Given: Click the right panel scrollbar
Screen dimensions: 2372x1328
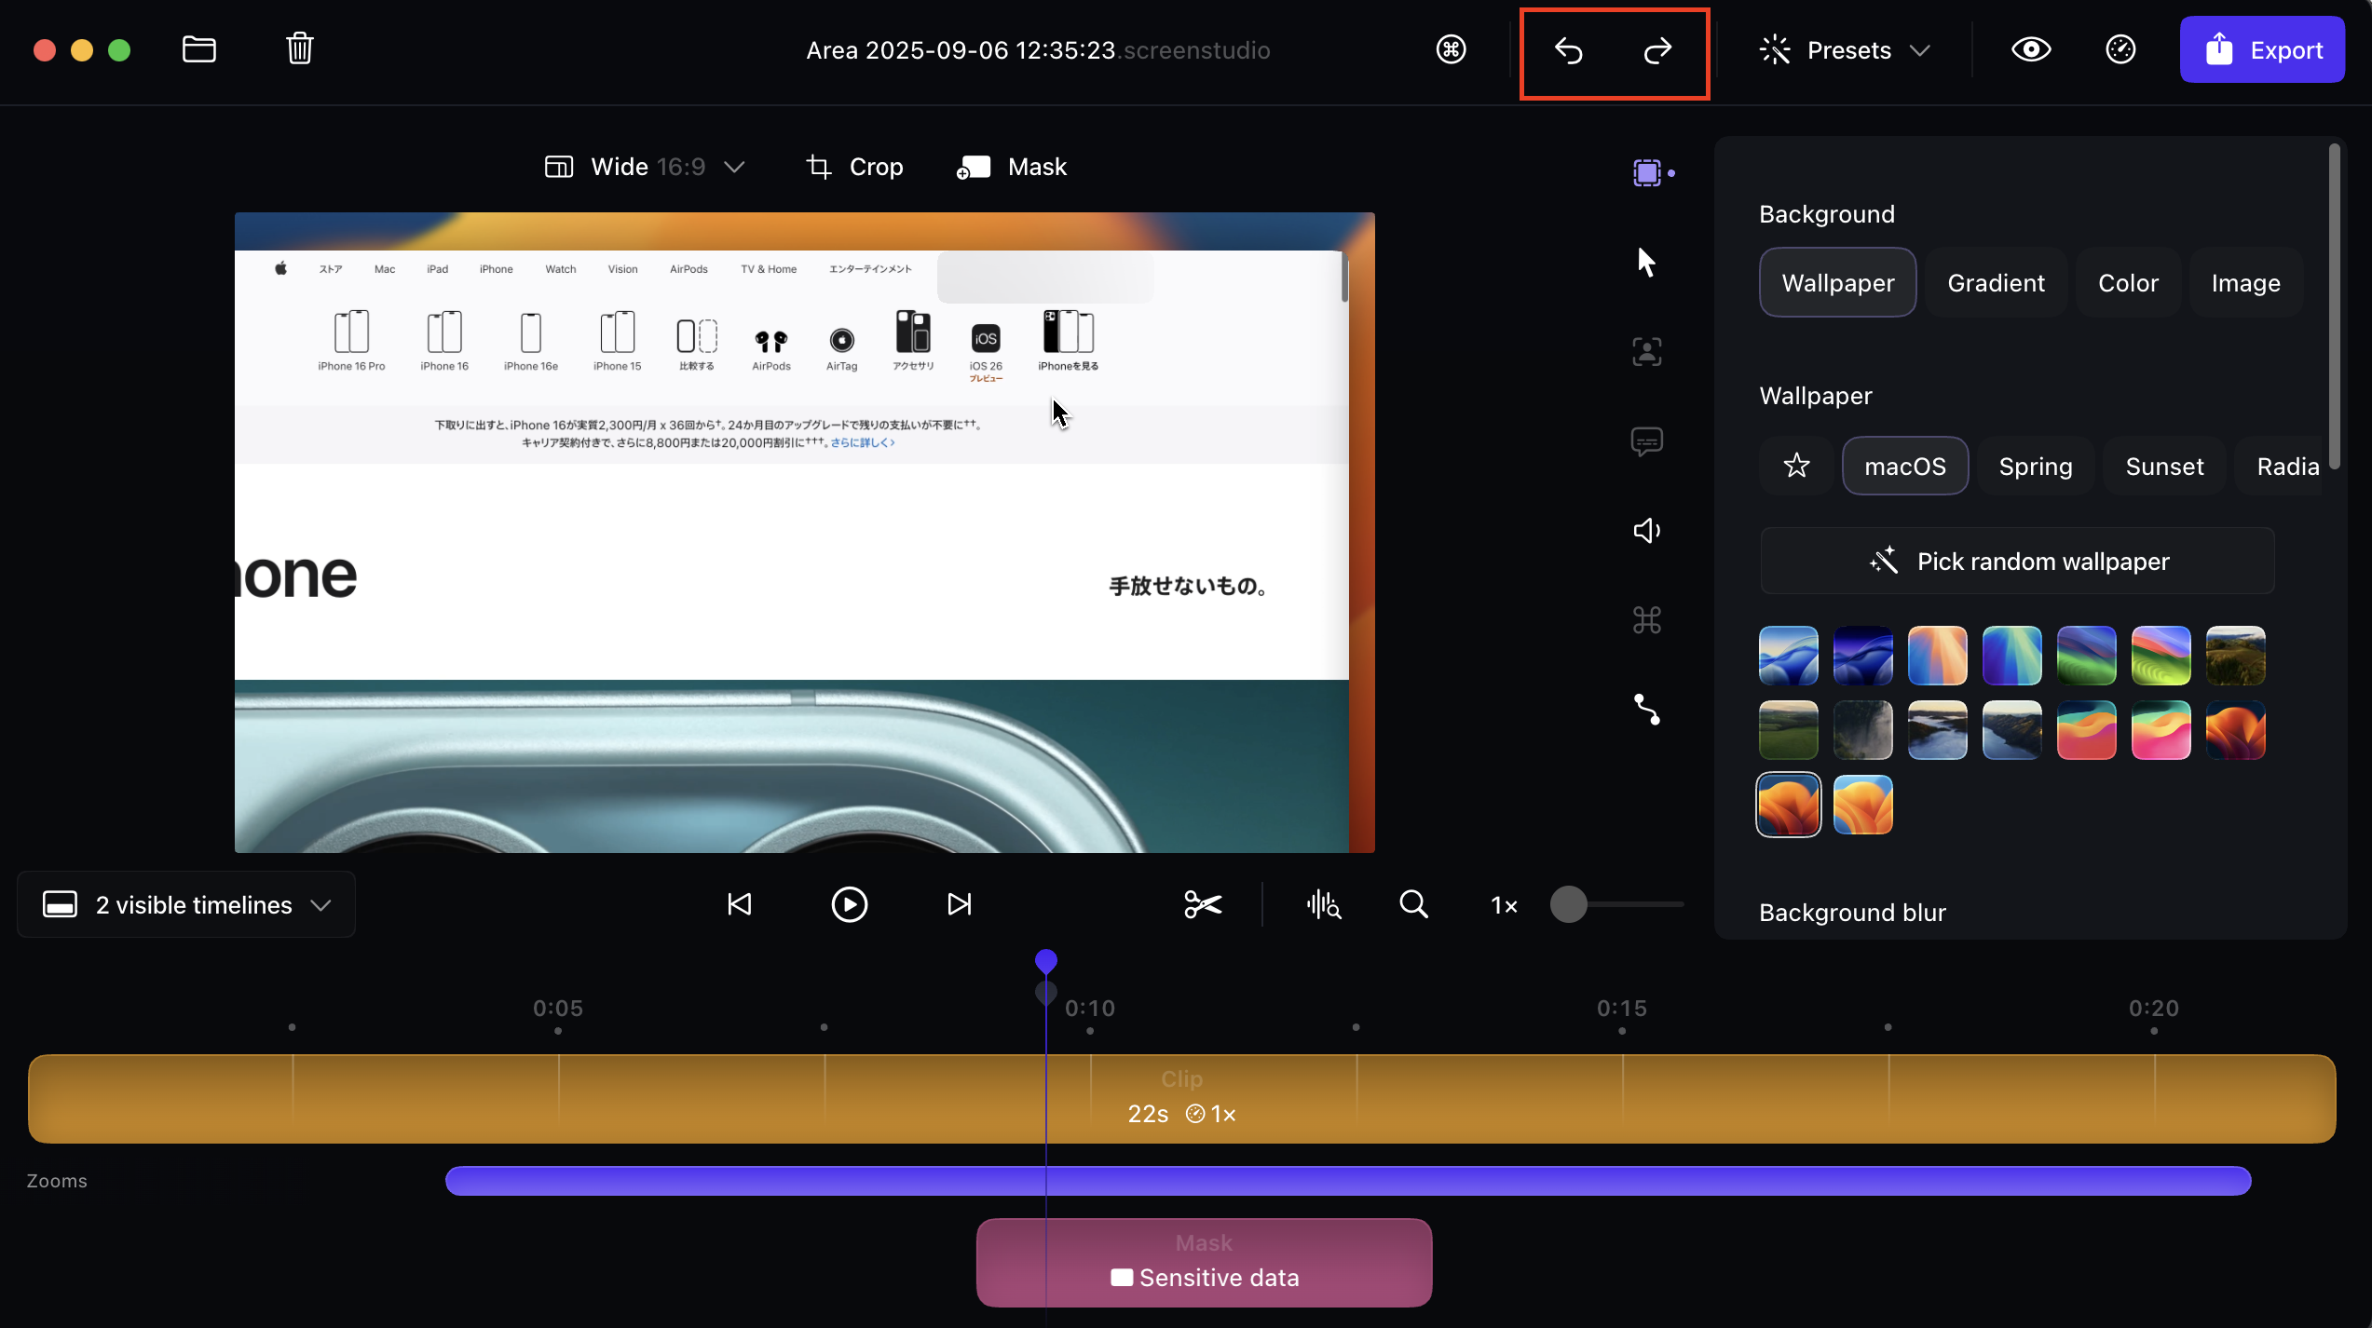Looking at the screenshot, I should [x=2334, y=307].
